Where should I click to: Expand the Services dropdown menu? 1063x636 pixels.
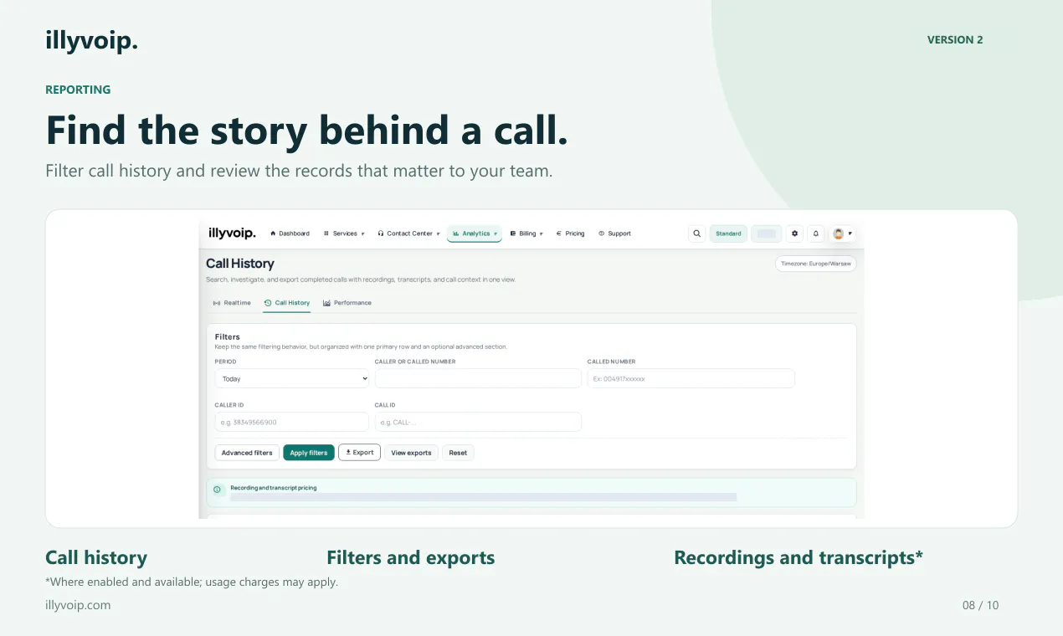344,233
